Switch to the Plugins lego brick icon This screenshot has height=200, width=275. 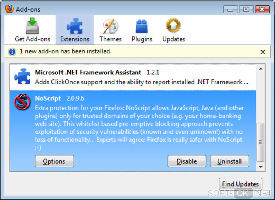click(x=142, y=26)
